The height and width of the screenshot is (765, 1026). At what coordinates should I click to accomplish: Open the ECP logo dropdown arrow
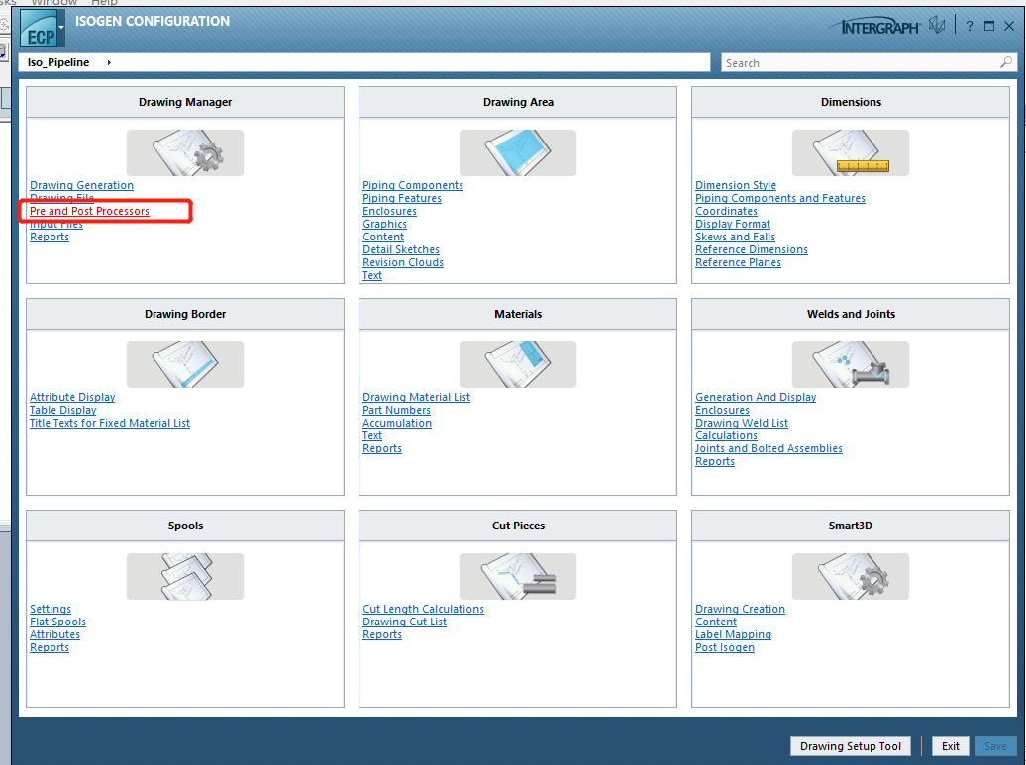[61, 28]
